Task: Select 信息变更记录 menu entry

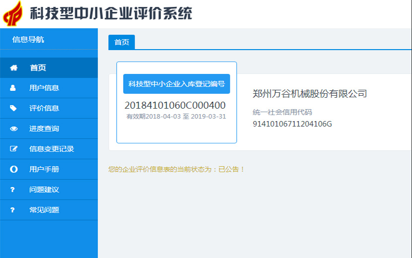Action: point(52,149)
